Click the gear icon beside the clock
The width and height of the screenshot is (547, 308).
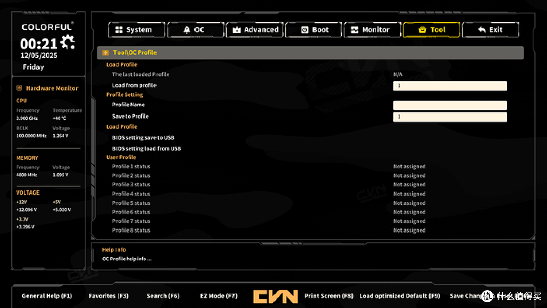click(68, 42)
